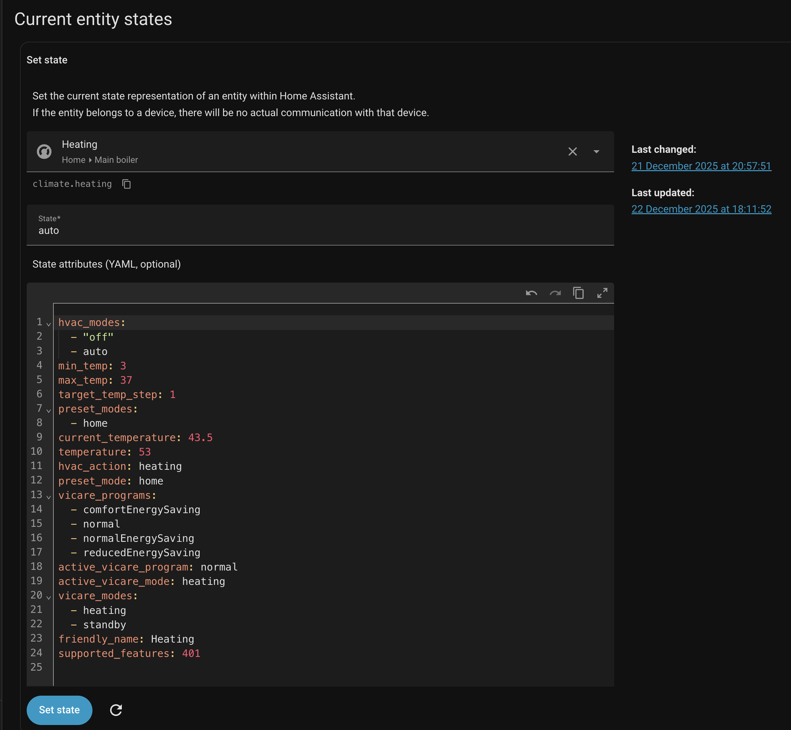
Task: Copy the climate.heating entity ID
Action: click(126, 184)
